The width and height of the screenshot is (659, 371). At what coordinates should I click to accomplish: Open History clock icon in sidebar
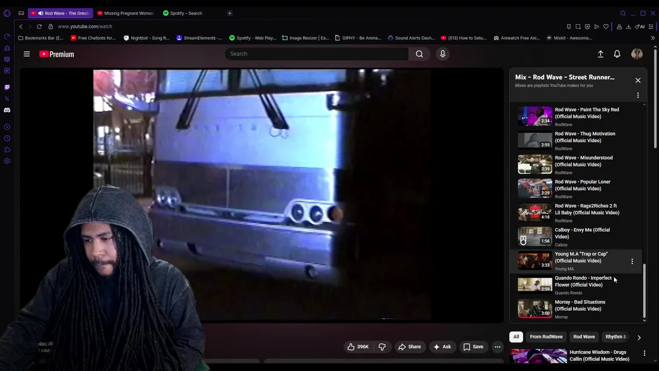tap(7, 138)
